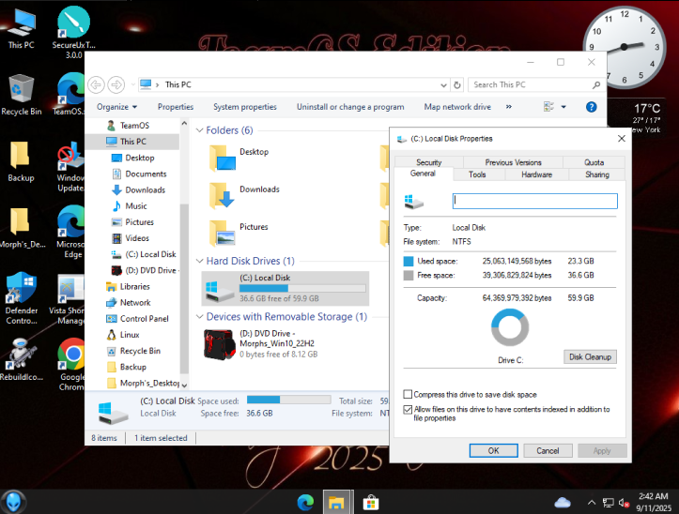Switch to the Quota tab
Viewport: 679px width, 514px height.
(594, 162)
